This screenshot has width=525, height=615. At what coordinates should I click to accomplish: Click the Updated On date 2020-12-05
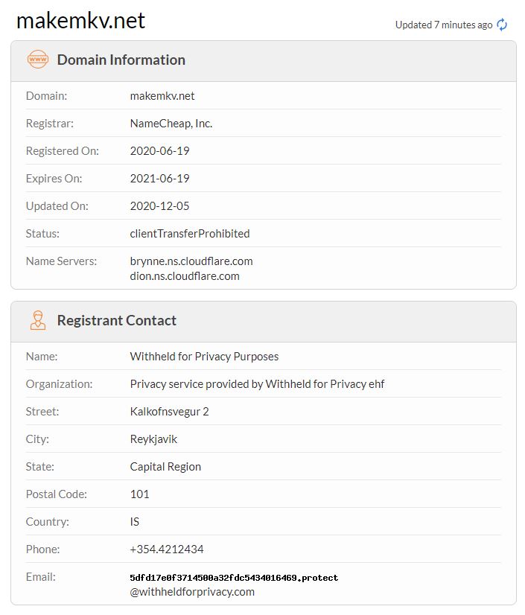pyautogui.click(x=159, y=205)
